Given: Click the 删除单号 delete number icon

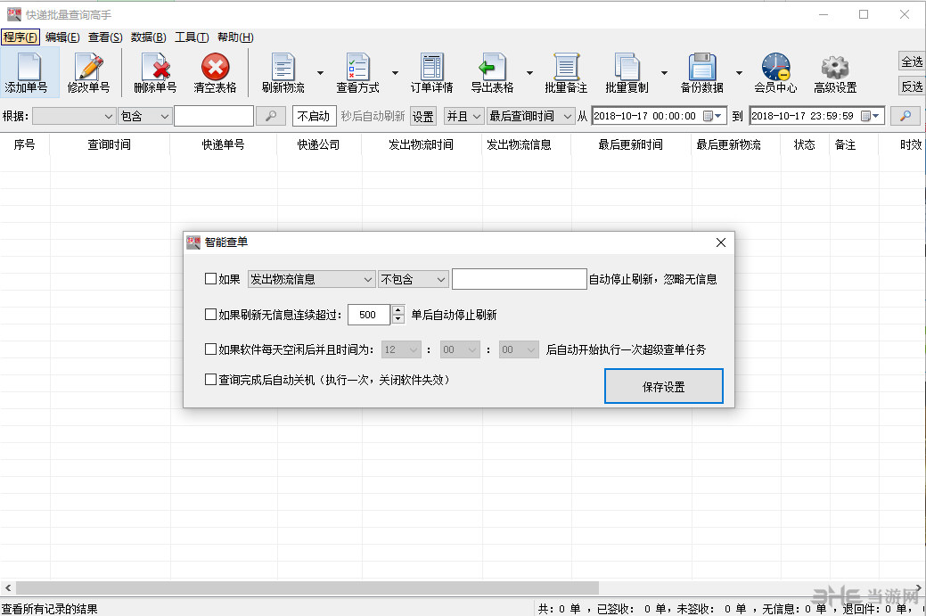Looking at the screenshot, I should [x=156, y=67].
